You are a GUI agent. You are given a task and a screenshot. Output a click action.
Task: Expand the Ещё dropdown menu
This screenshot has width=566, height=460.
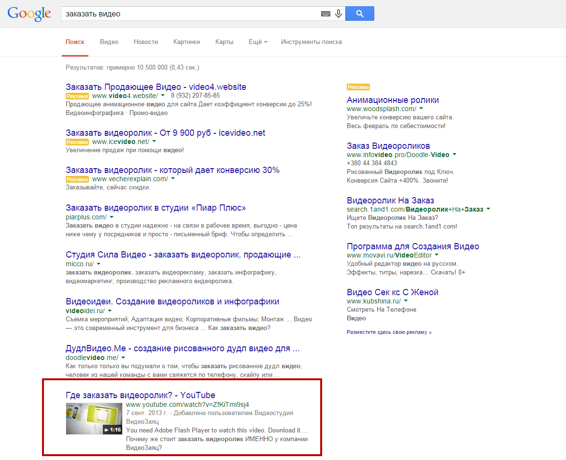258,42
